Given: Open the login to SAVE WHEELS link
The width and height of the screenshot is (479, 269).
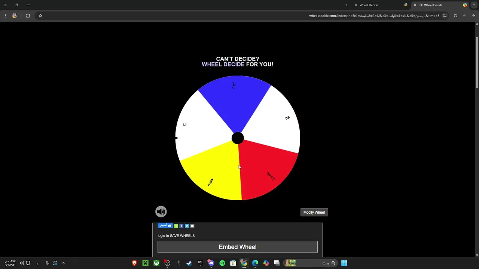Looking at the screenshot, I should pyautogui.click(x=176, y=236).
